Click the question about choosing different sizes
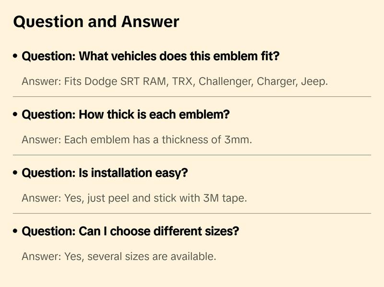The height and width of the screenshot is (287, 384). click(131, 231)
